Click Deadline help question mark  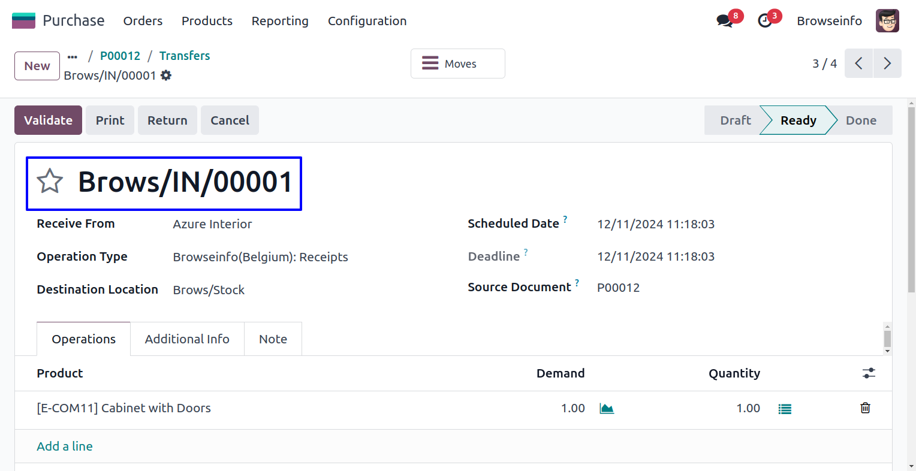click(x=526, y=252)
